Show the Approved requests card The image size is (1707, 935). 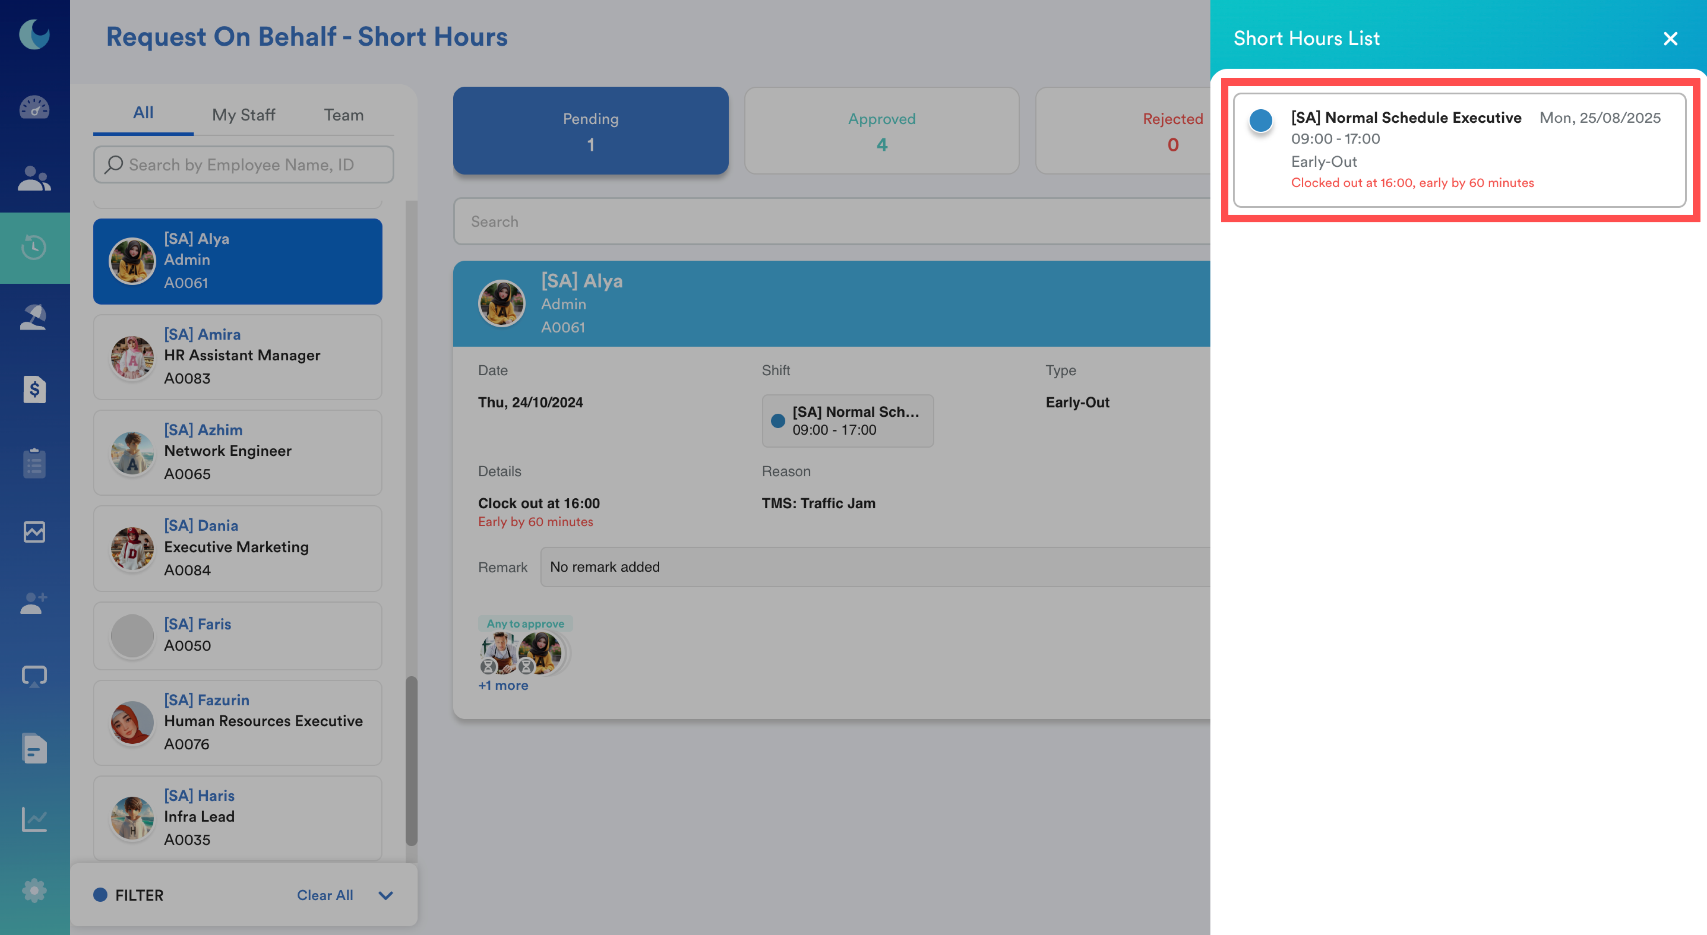881,131
